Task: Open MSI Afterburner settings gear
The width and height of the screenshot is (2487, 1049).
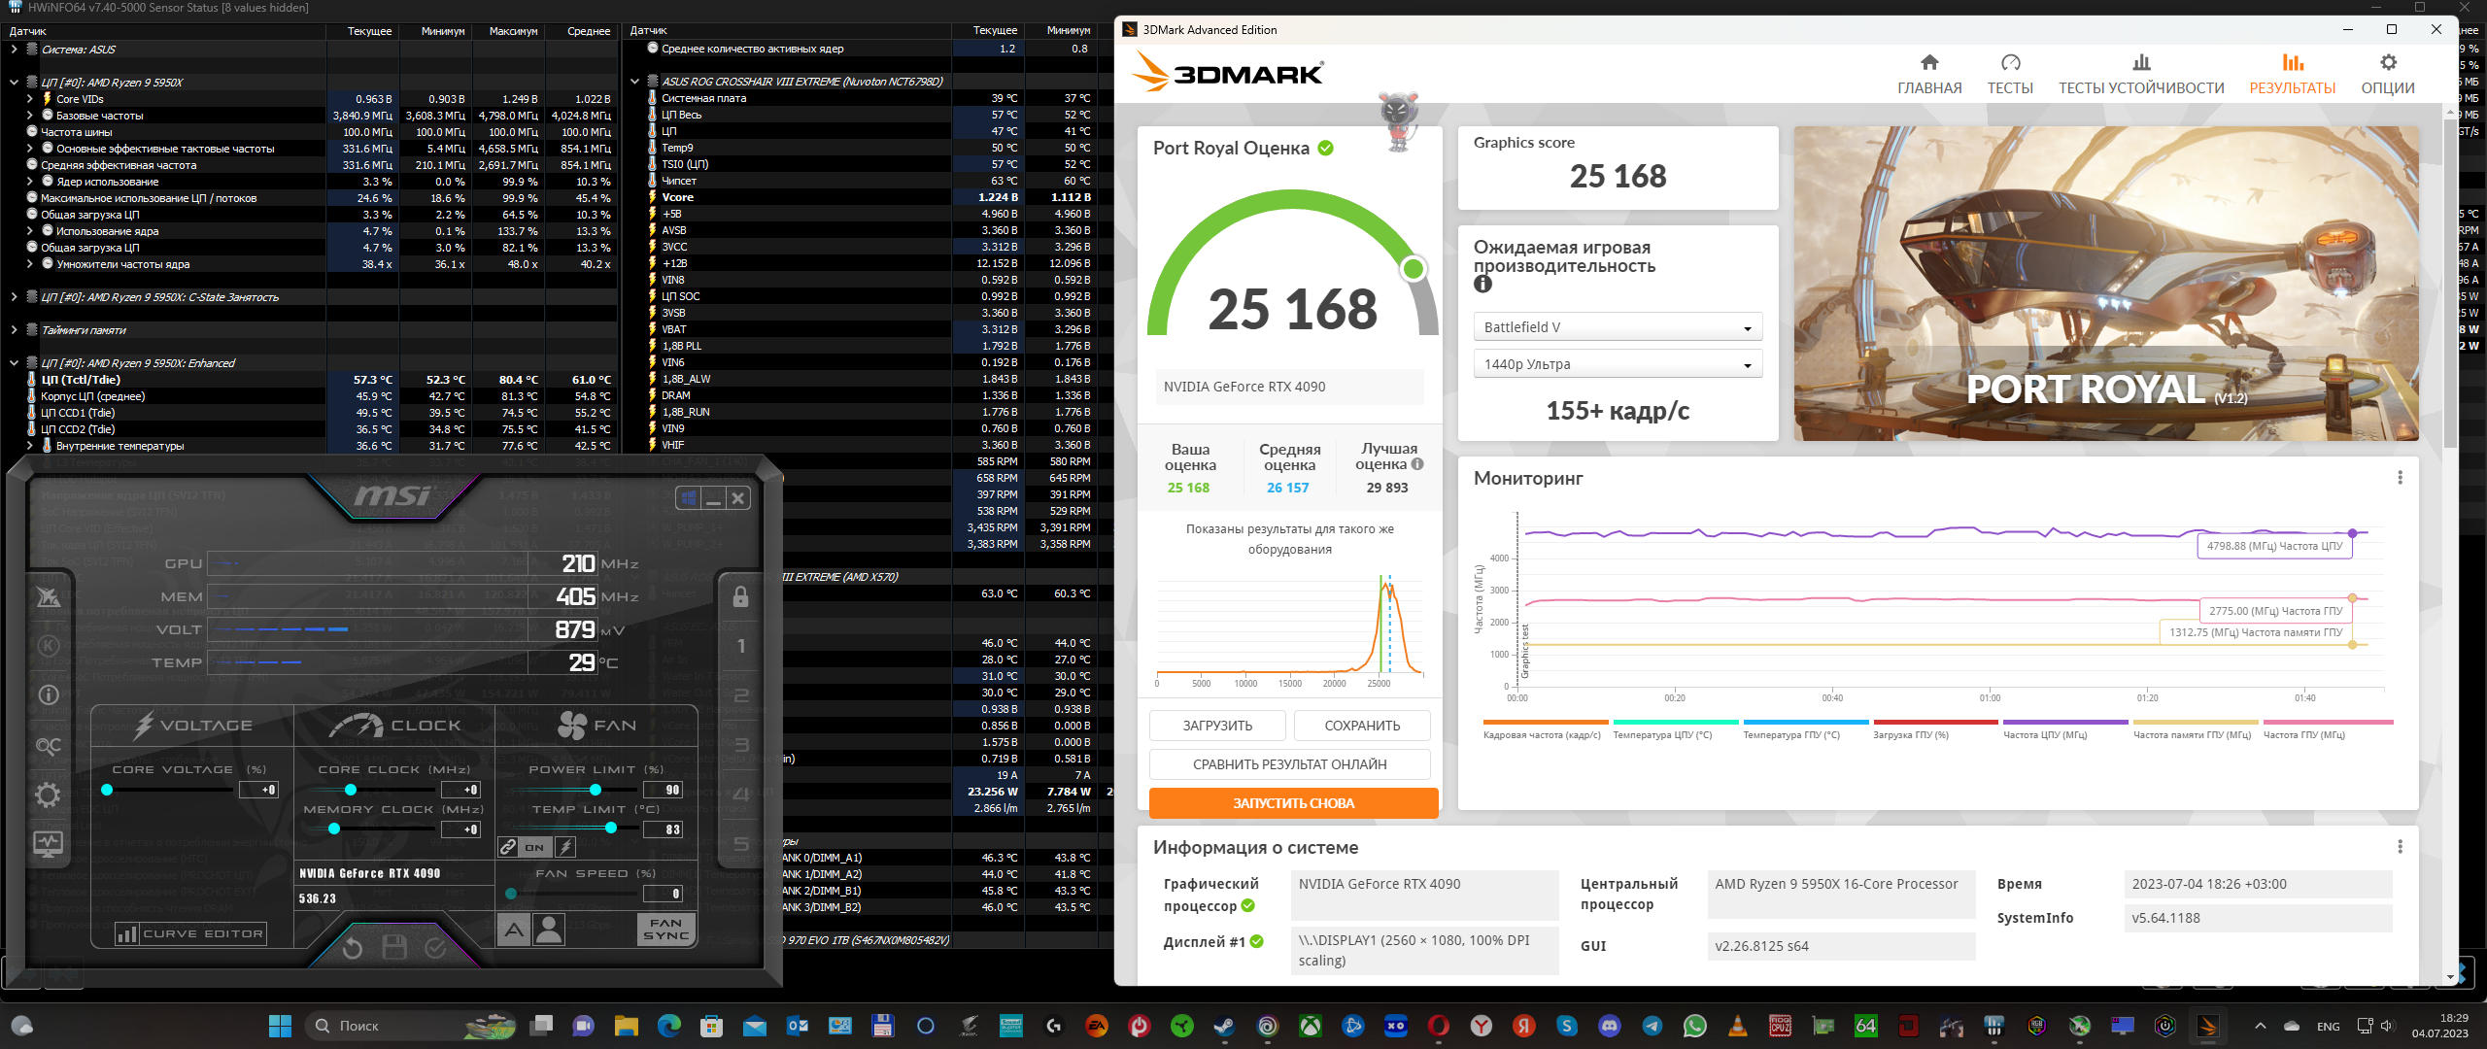Action: pyautogui.click(x=48, y=795)
